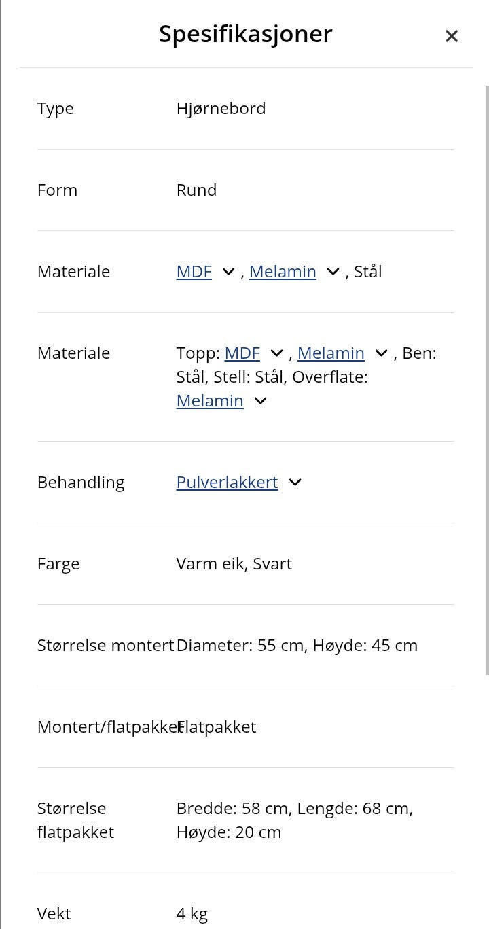Expand the Pulverlakkert chevron
Screen dimensions: 489x929
pos(294,482)
